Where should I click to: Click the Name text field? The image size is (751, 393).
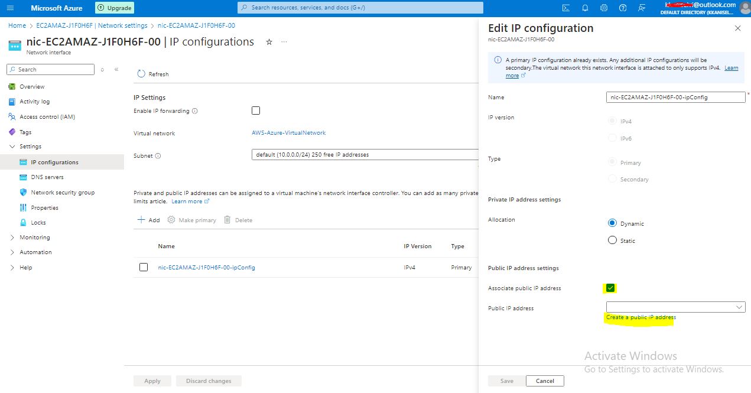point(675,98)
